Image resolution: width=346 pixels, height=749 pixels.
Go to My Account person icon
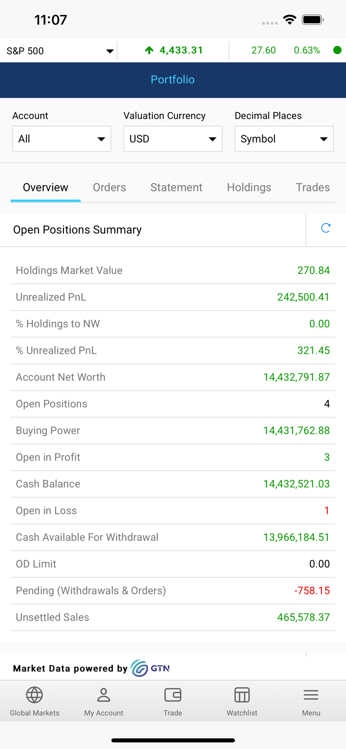pos(104,695)
